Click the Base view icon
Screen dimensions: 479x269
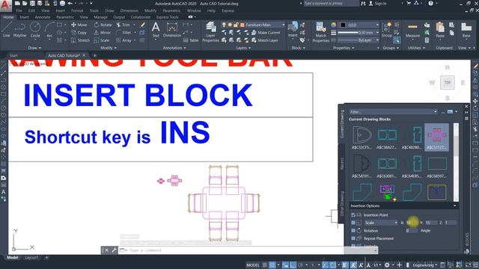pos(466,30)
